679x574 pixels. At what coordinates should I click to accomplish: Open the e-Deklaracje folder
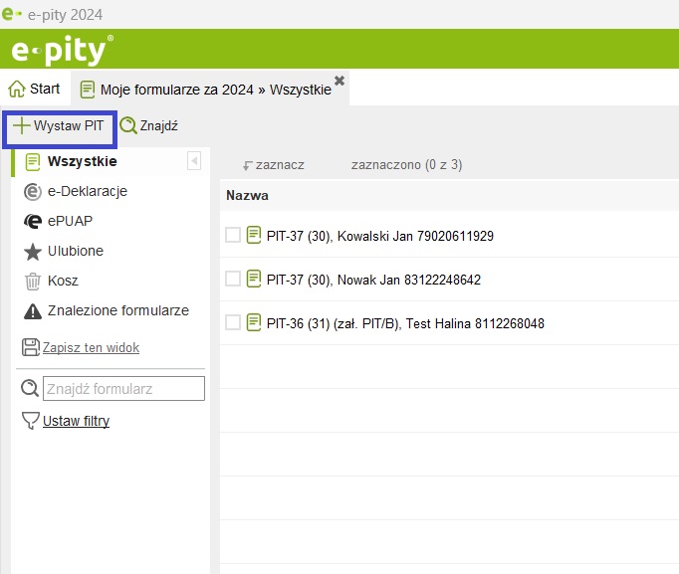pos(87,191)
